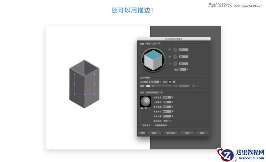This screenshot has height=162, width=266.
Task: Turn cap on for solid appearance
Action: point(170,82)
